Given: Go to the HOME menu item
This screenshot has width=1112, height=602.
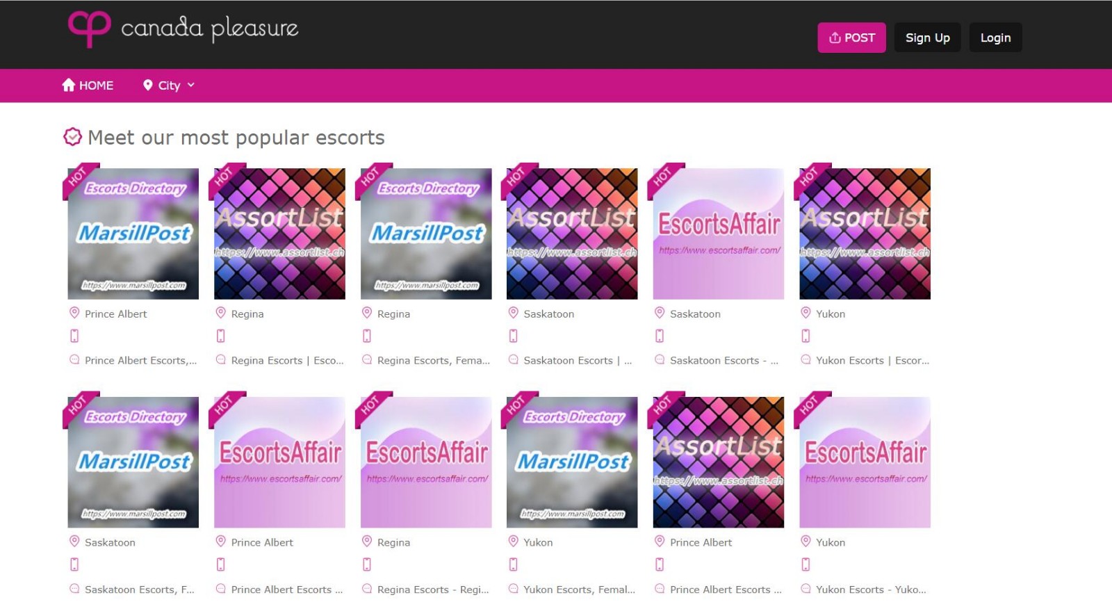Looking at the screenshot, I should [x=96, y=86].
